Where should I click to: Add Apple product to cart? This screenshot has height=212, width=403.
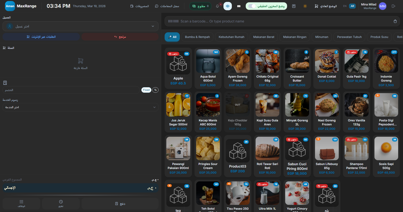click(178, 68)
